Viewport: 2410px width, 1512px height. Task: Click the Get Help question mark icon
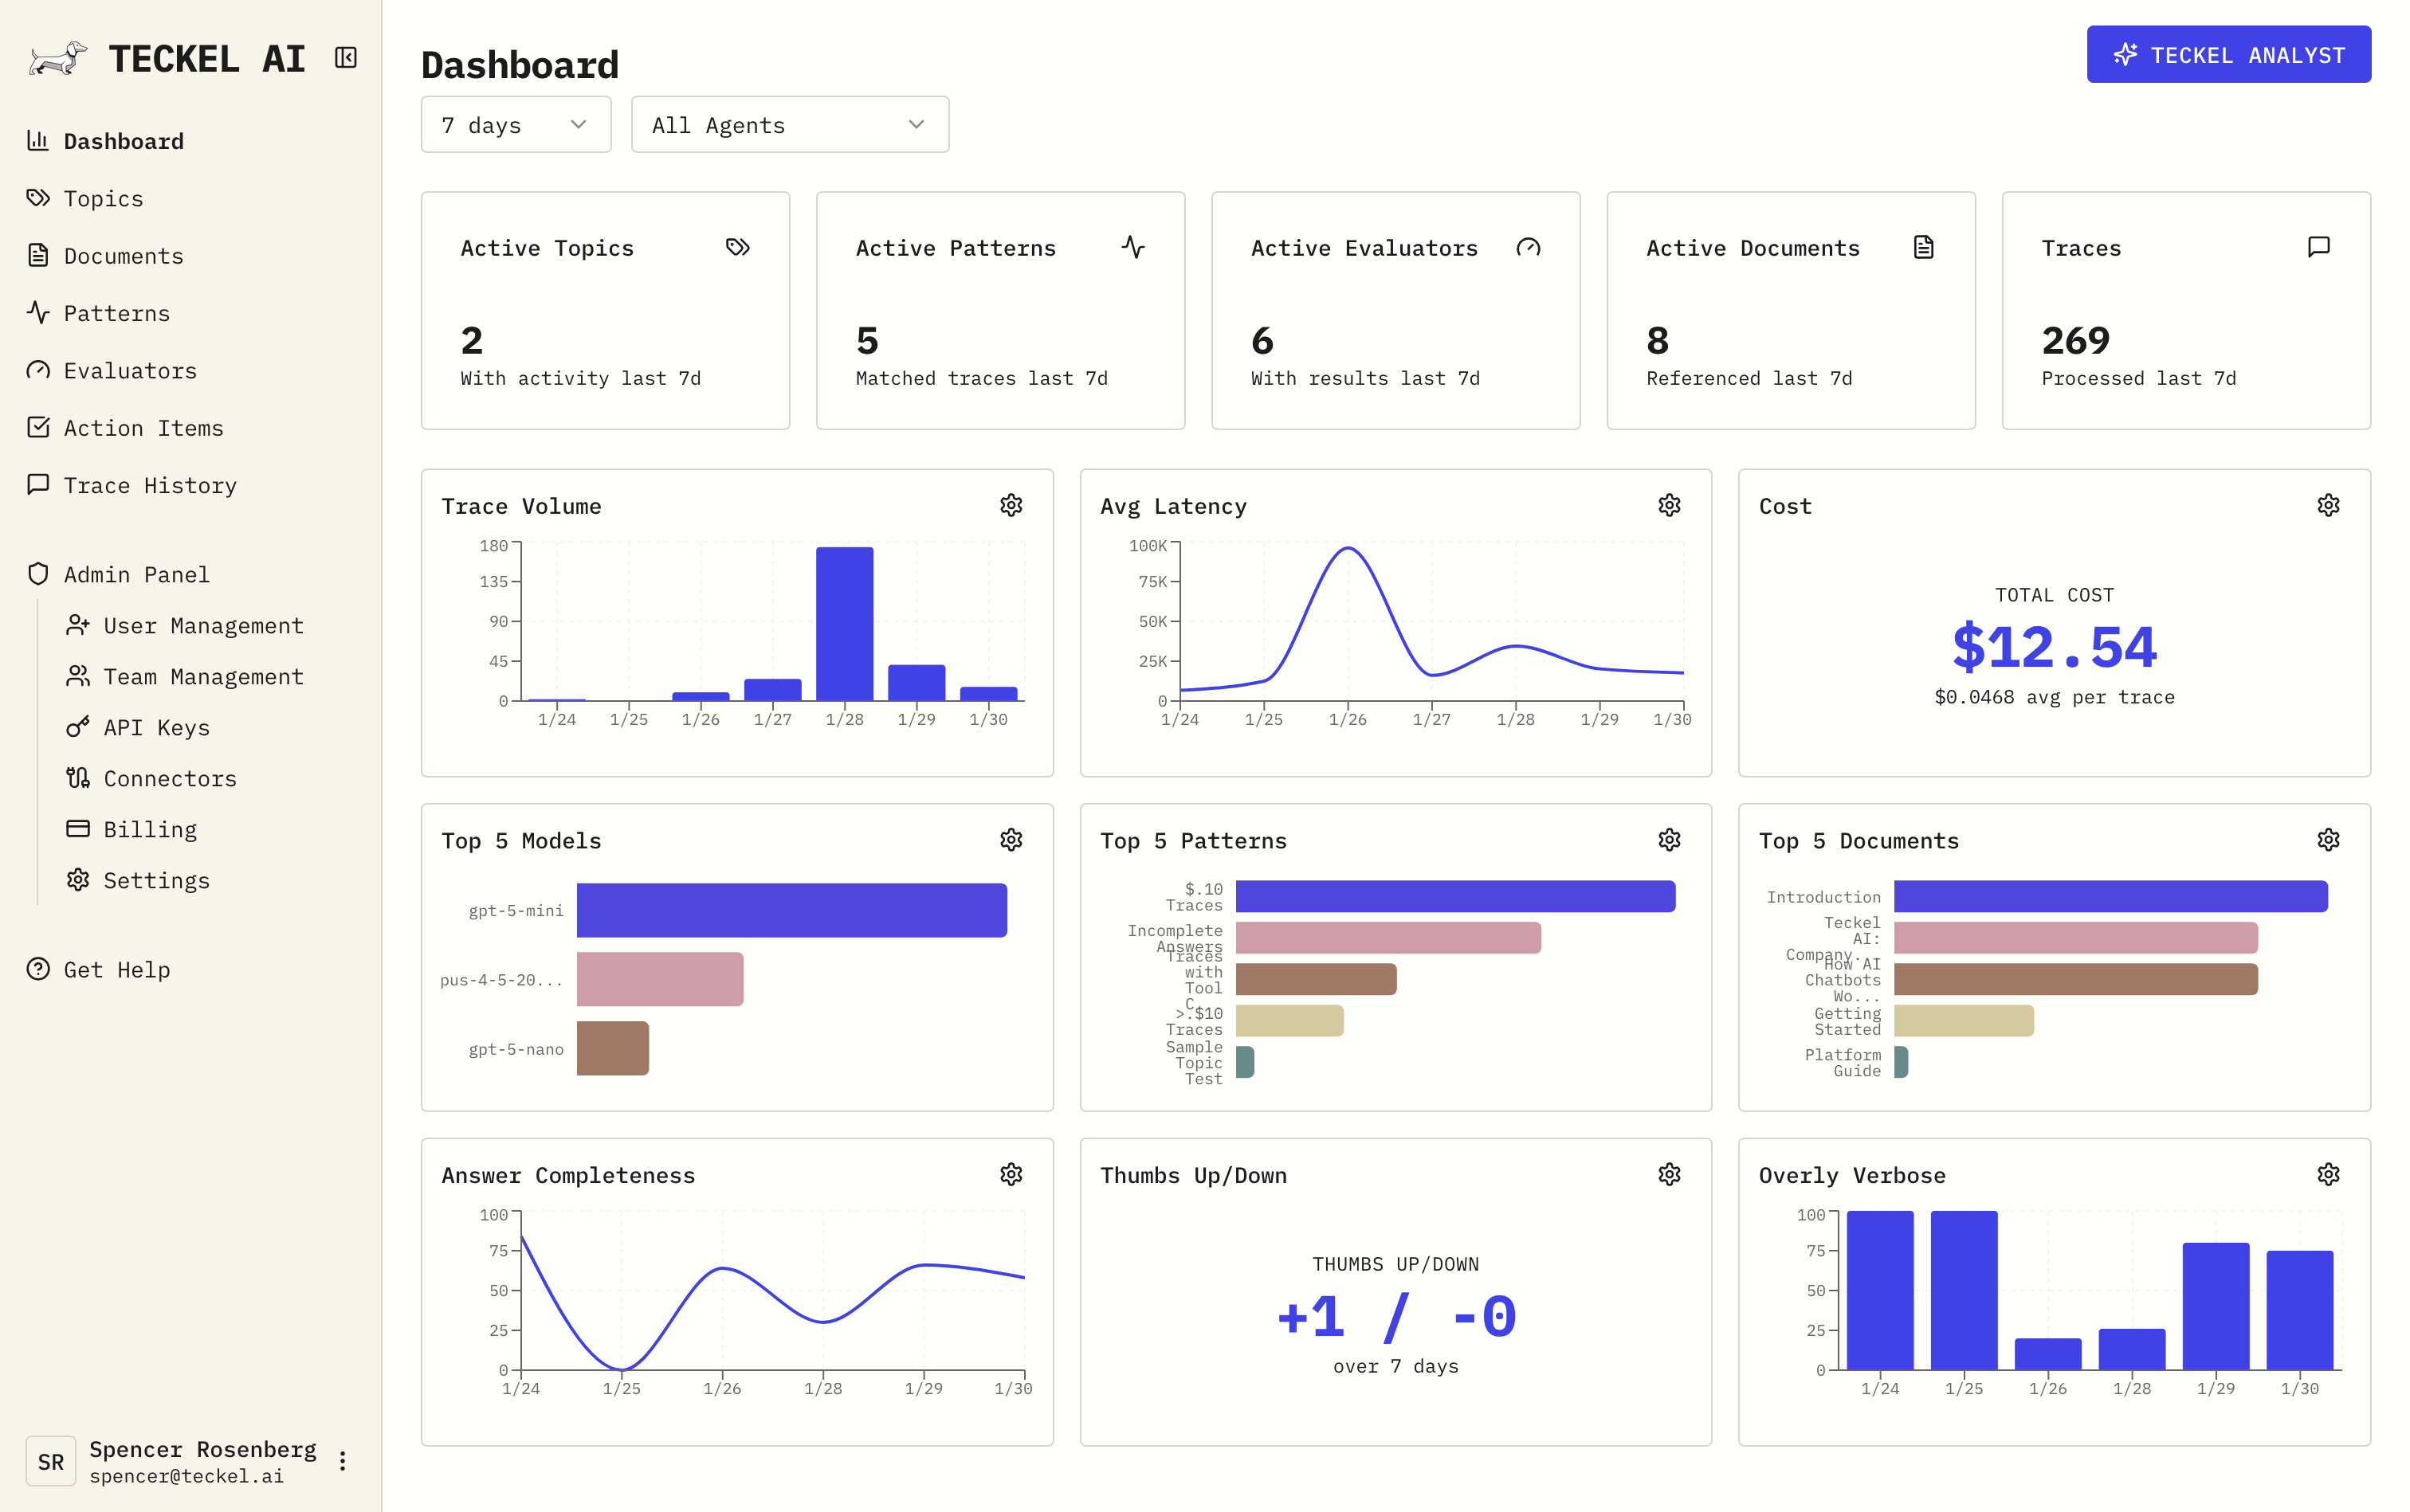(38, 969)
